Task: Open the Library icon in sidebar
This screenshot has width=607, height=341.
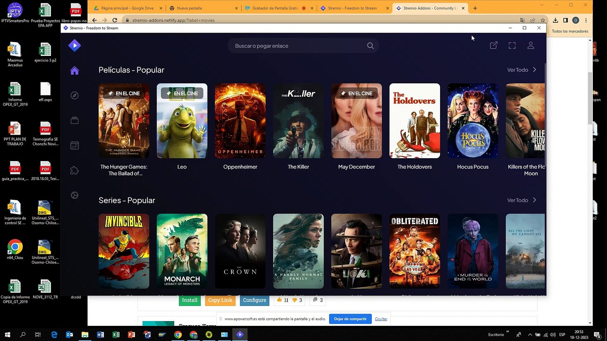Action: click(74, 121)
